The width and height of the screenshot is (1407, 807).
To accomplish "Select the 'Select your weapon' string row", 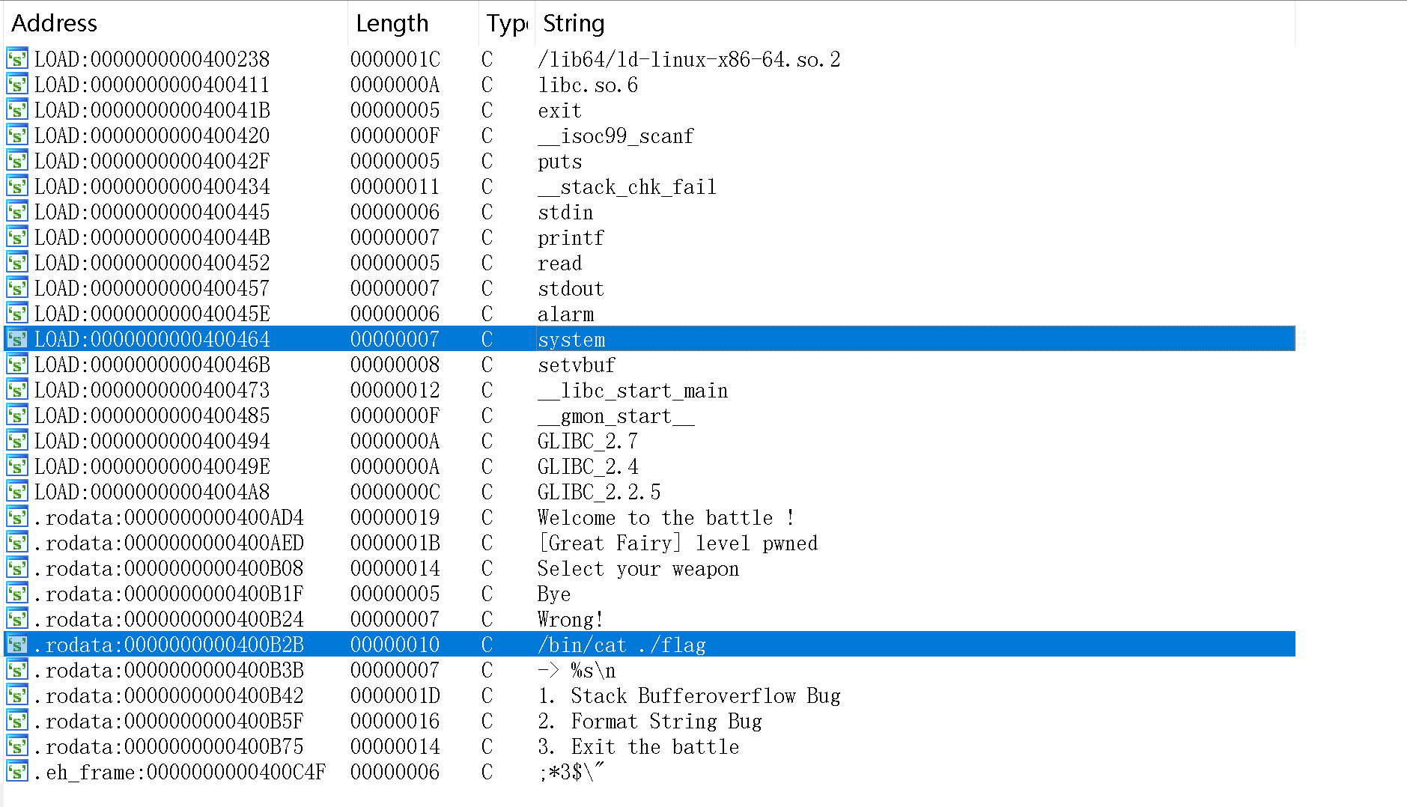I will (x=638, y=569).
